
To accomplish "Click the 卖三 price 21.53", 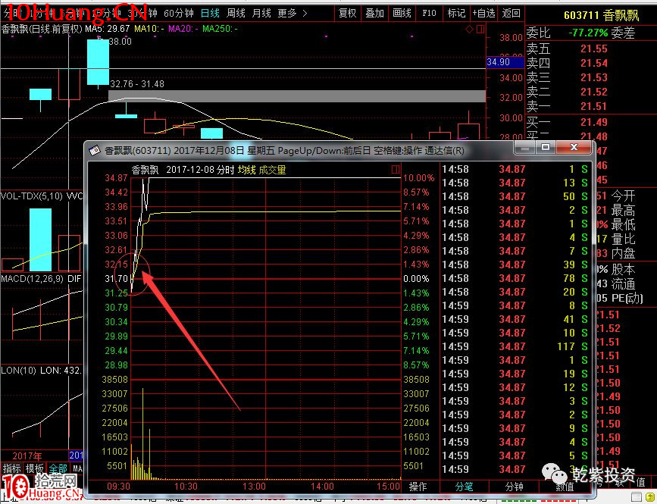I will tap(594, 77).
